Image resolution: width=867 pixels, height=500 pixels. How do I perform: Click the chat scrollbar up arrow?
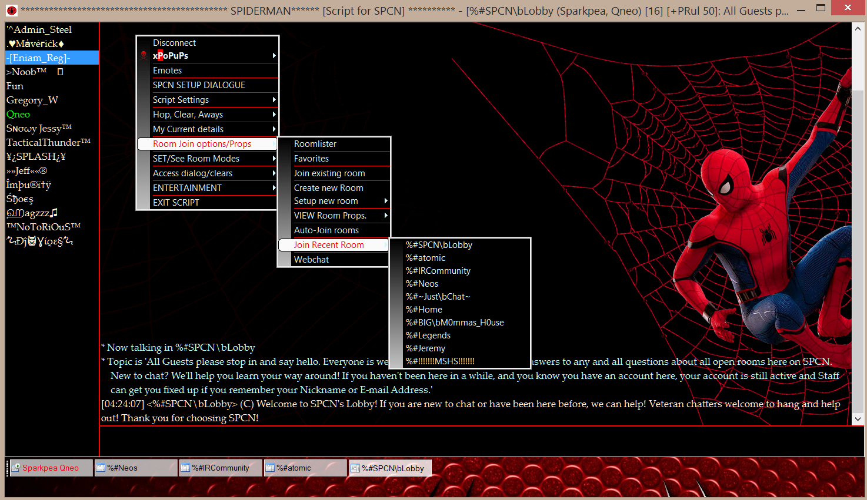pos(858,28)
